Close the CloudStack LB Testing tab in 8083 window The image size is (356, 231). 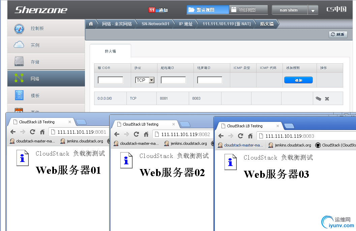(x=278, y=126)
